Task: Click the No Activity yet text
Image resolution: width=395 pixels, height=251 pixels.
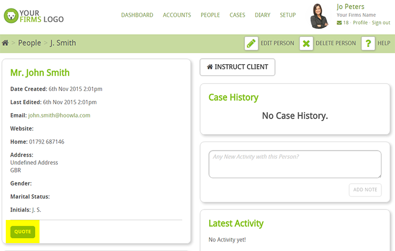Action: coord(227,239)
